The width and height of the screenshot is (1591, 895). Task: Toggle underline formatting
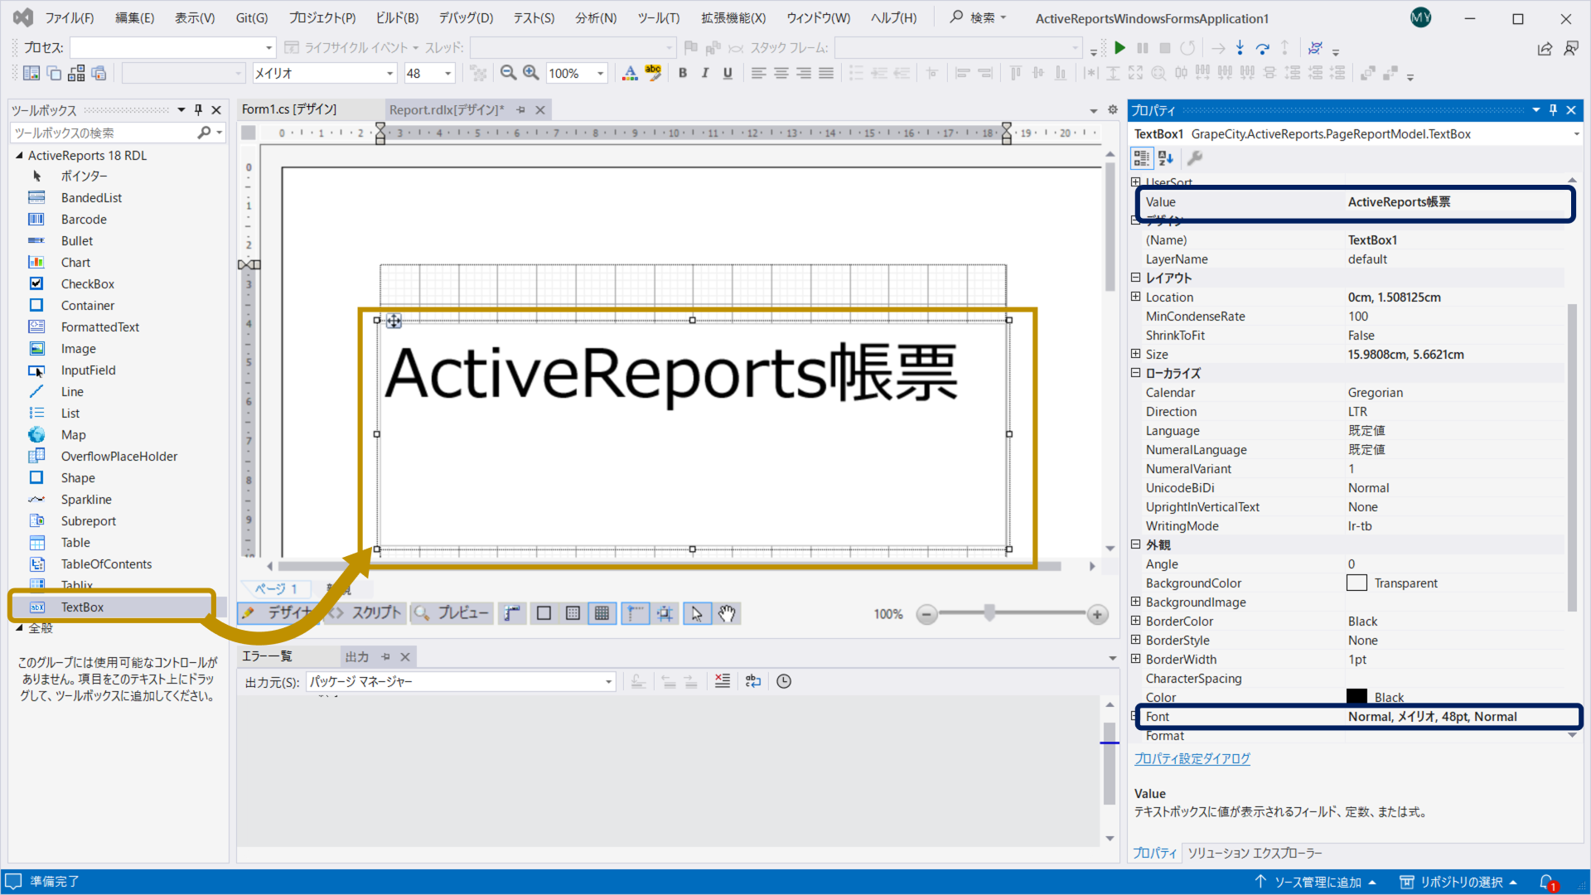728,73
